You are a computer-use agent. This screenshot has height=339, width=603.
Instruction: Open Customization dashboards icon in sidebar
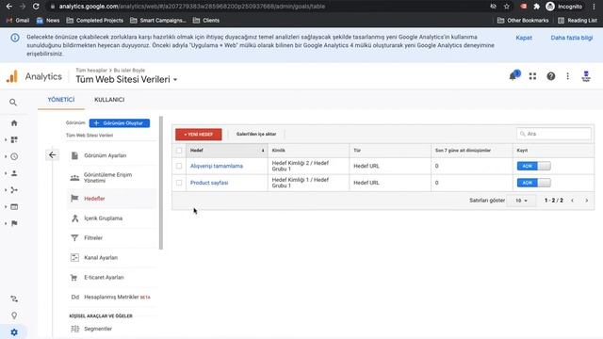point(14,140)
